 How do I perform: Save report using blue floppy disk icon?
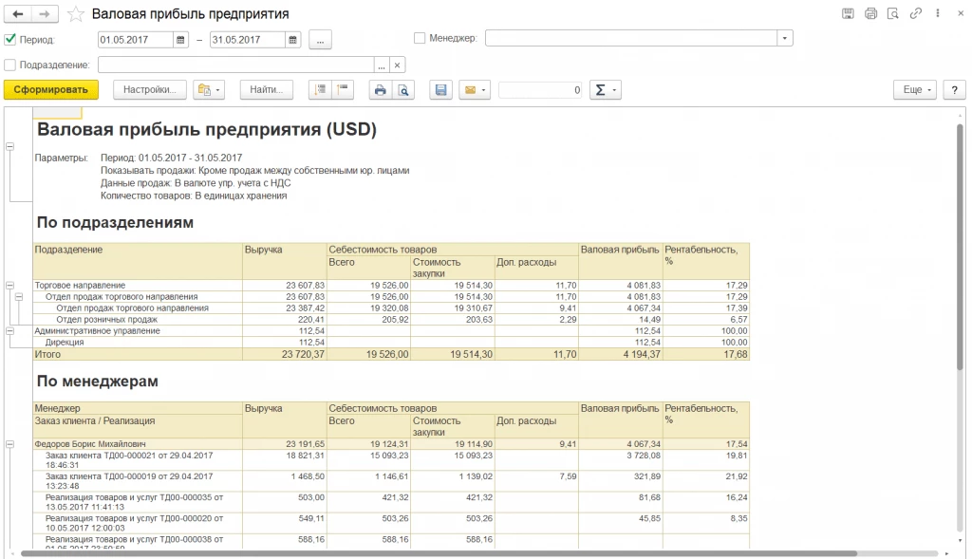[x=440, y=90]
